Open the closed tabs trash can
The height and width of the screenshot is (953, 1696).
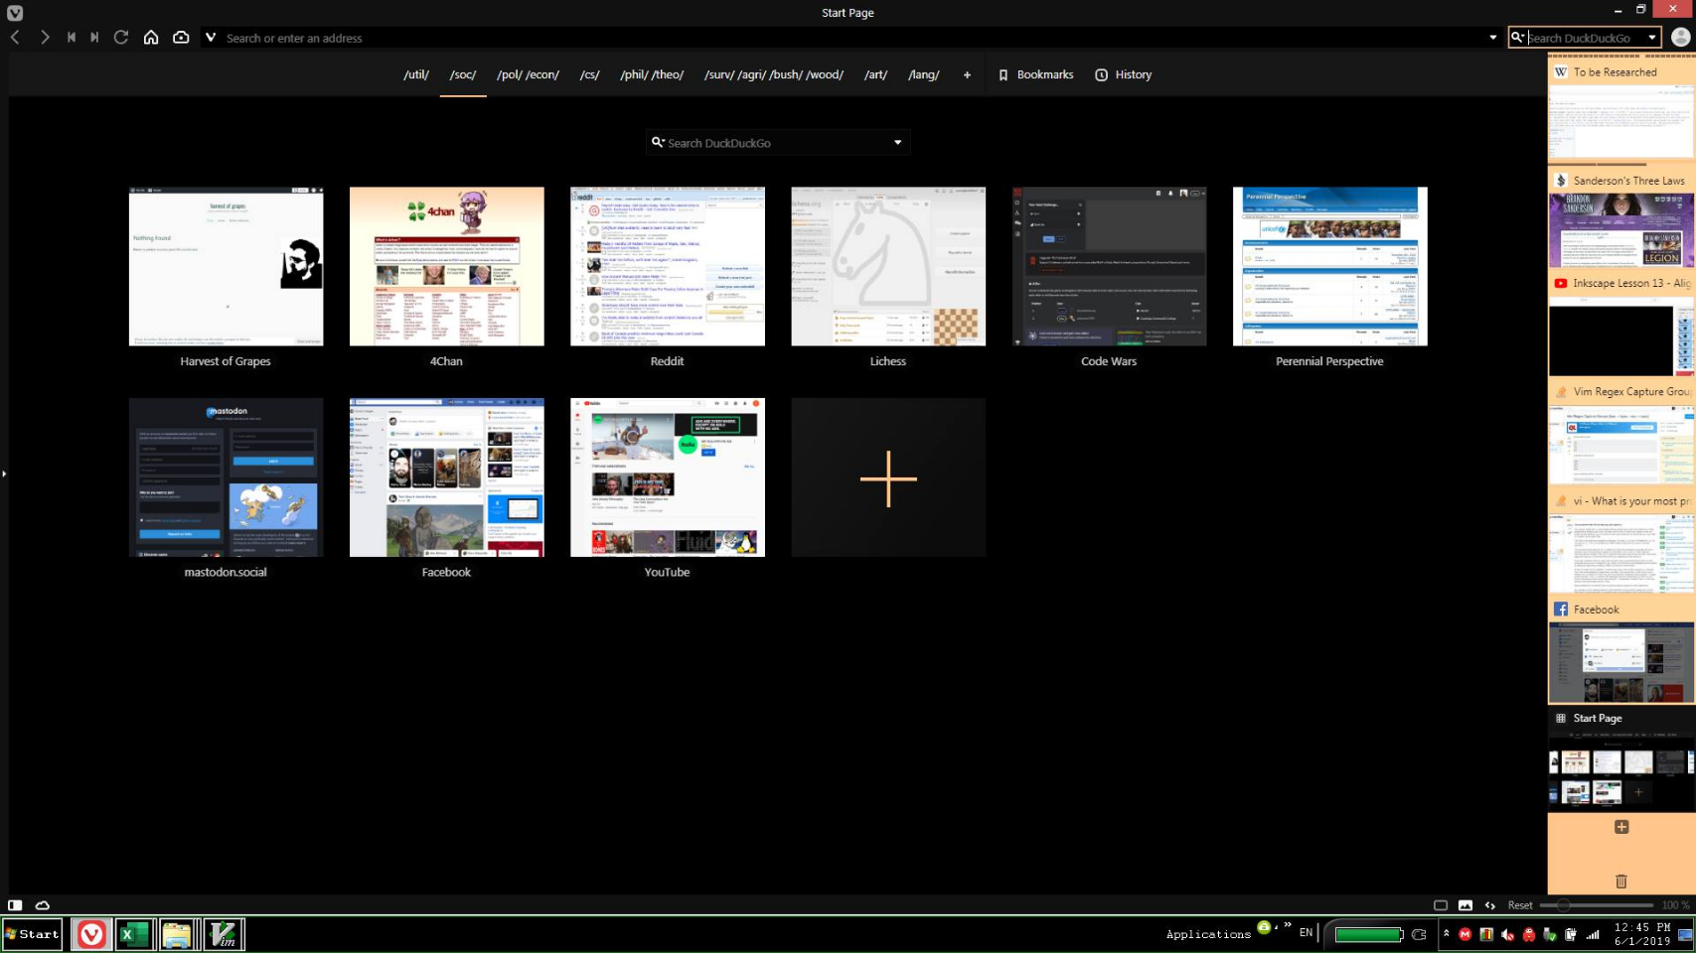click(x=1621, y=882)
